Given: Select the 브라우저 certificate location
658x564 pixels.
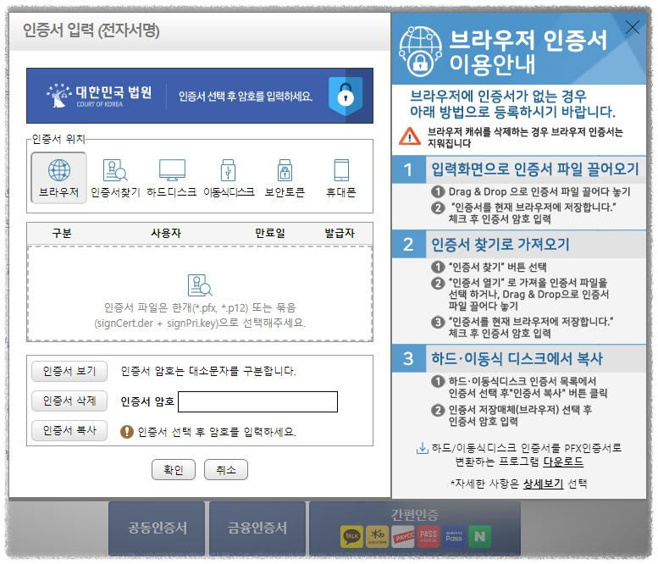Looking at the screenshot, I should (58, 178).
